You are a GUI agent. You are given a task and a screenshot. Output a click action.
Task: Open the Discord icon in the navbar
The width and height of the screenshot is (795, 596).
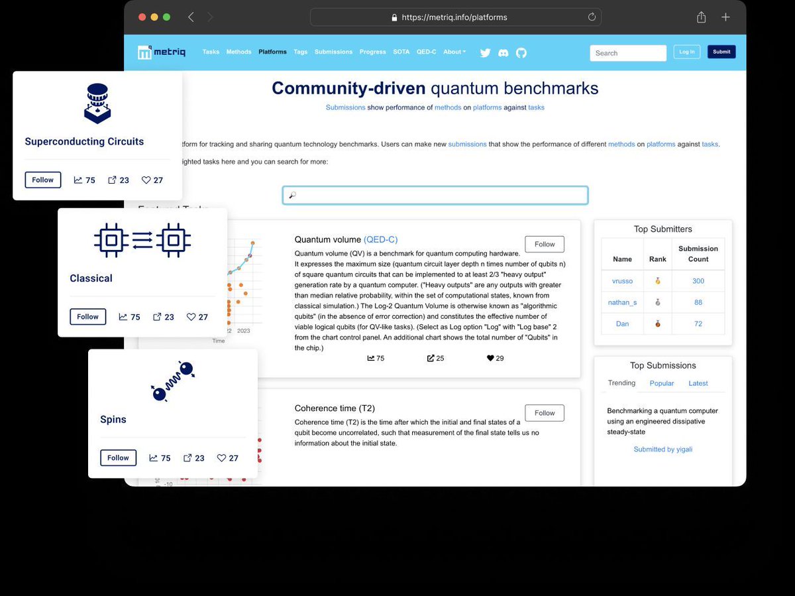pyautogui.click(x=503, y=52)
